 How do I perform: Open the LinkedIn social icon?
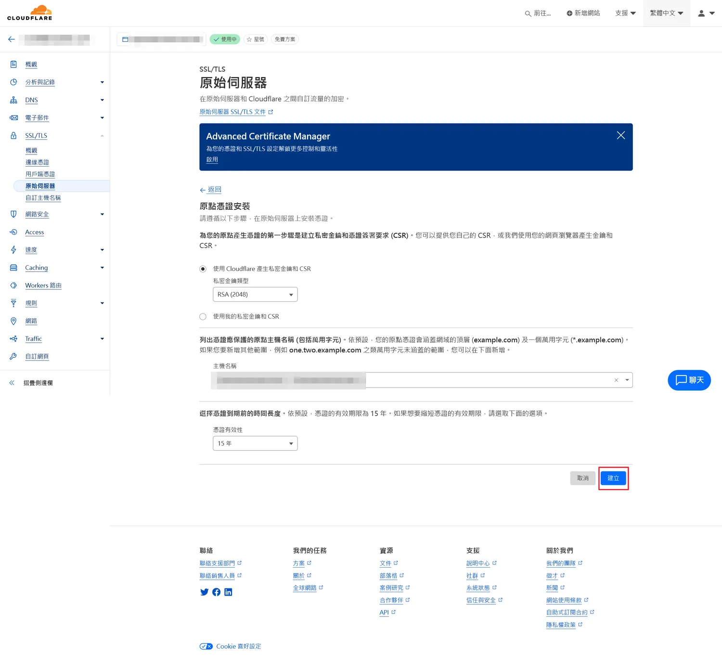coord(228,592)
